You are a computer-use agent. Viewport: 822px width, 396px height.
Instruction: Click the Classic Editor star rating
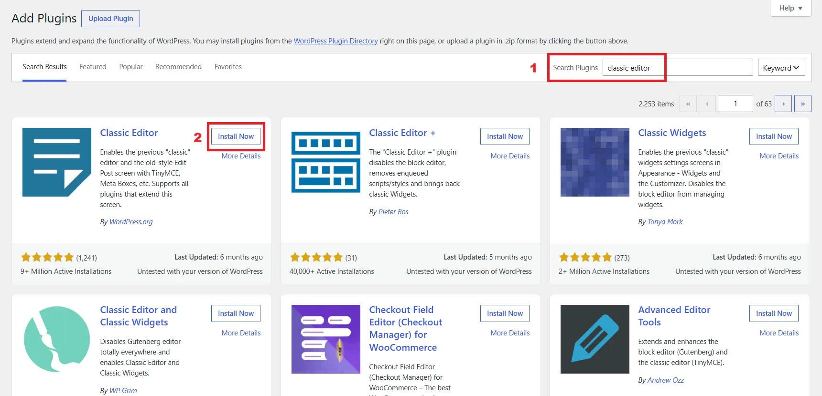point(47,258)
